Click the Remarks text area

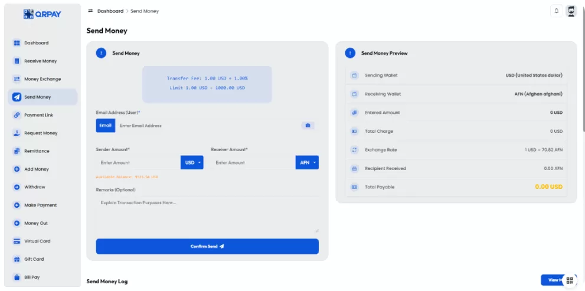pos(207,215)
